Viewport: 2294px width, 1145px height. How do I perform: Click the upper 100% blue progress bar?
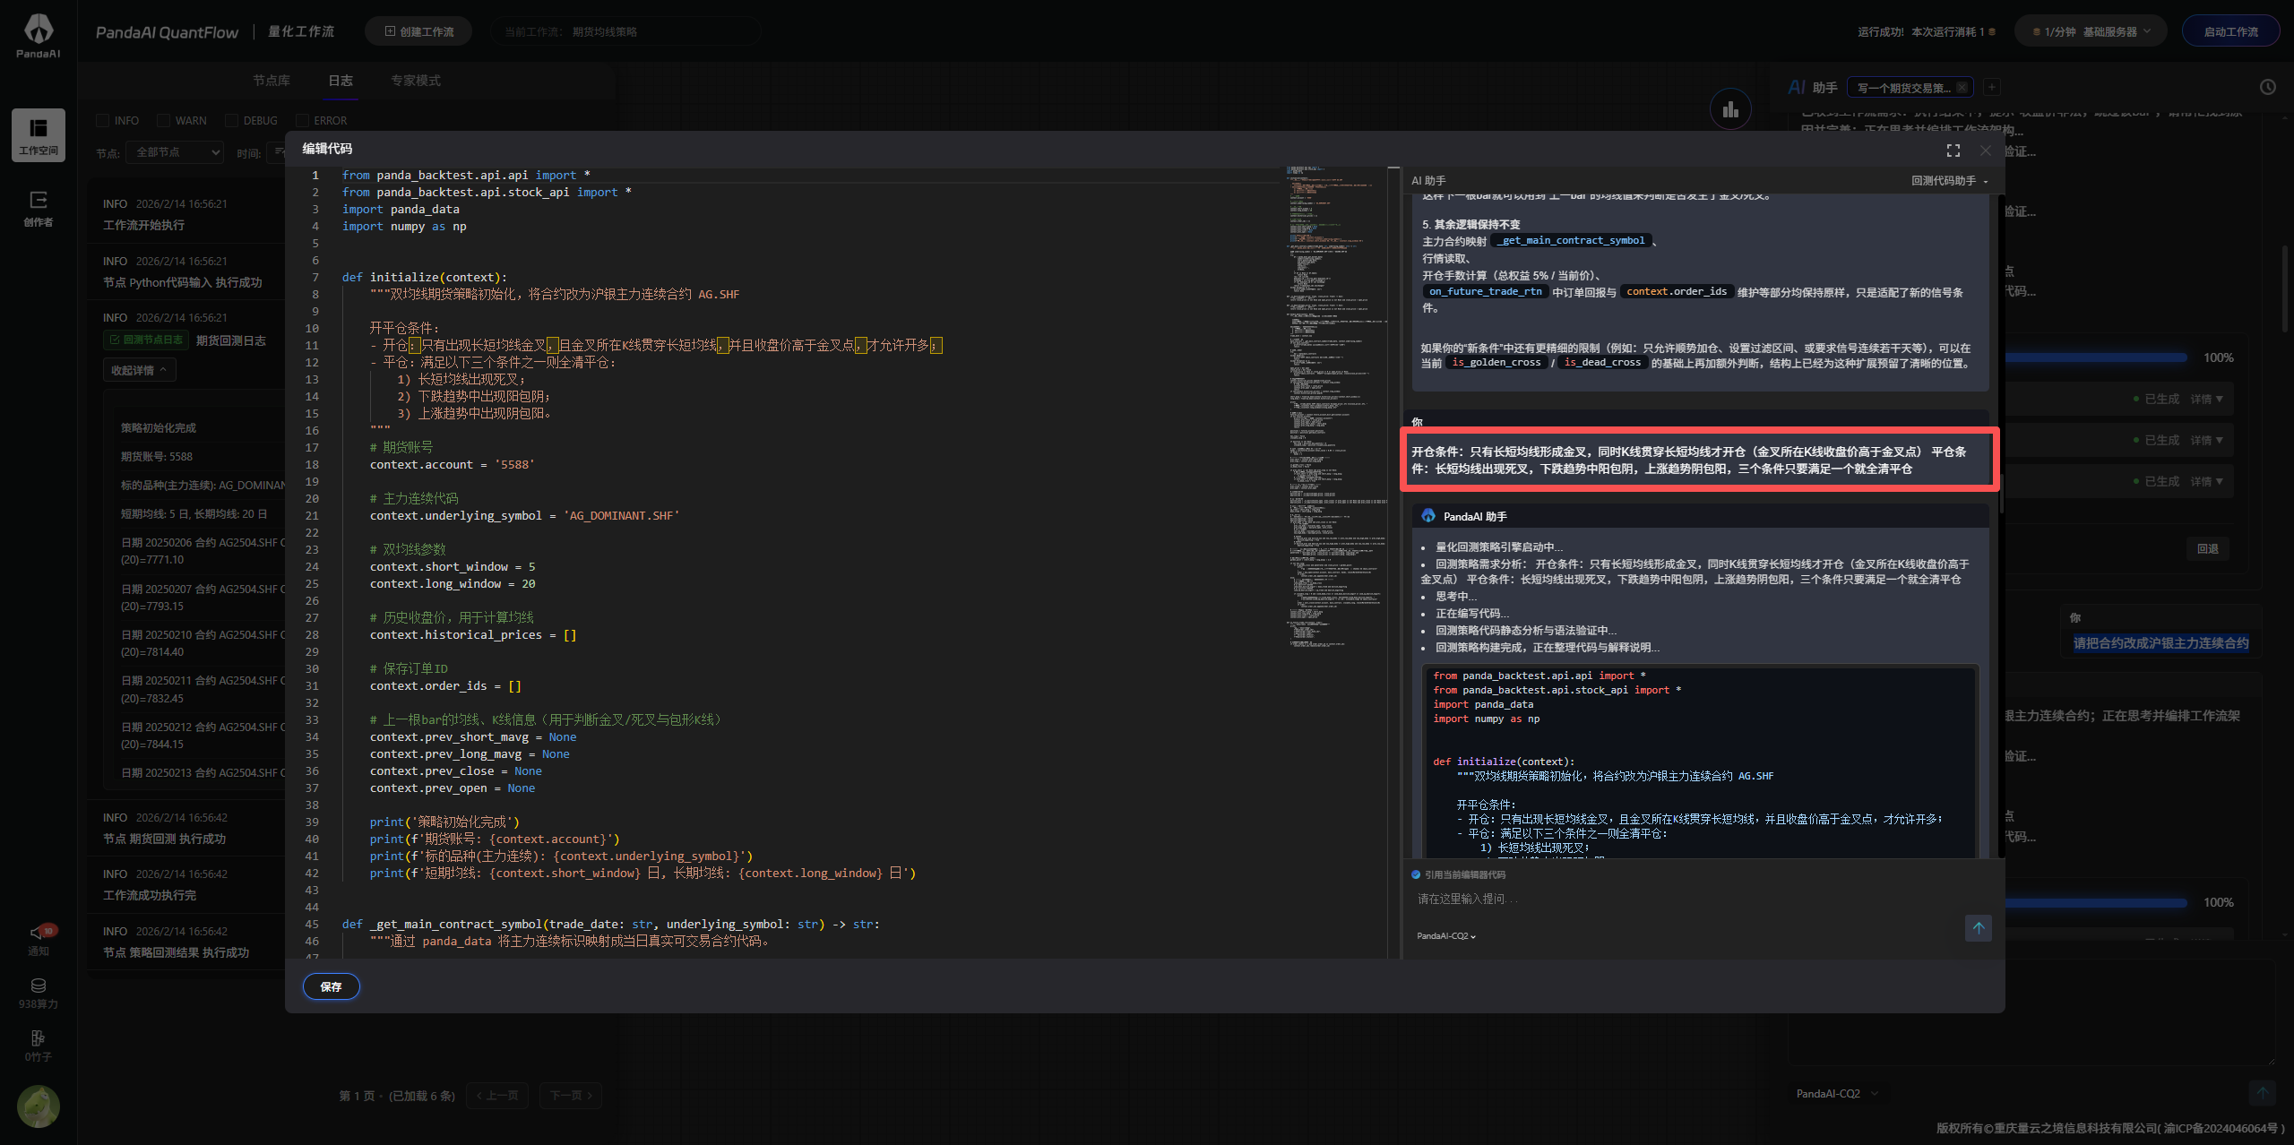point(2095,357)
